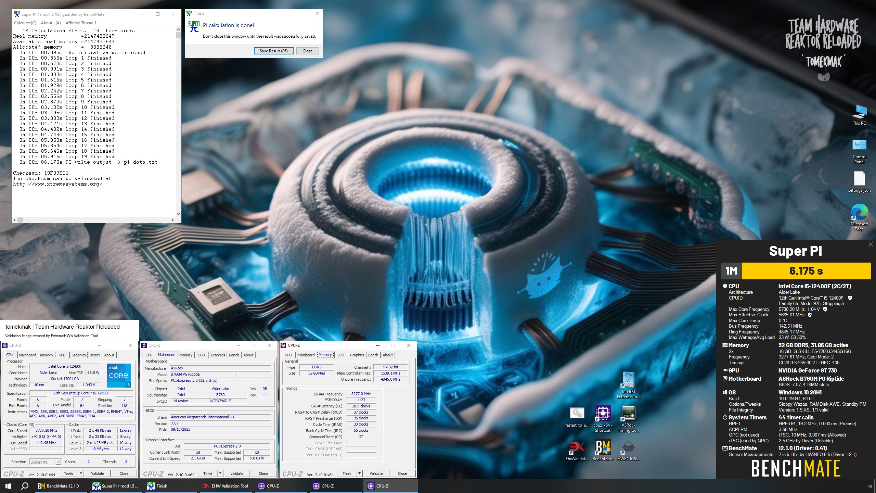Click Close button in Mainboard CPU-Z window
This screenshot has width=876, height=493.
[x=263, y=473]
